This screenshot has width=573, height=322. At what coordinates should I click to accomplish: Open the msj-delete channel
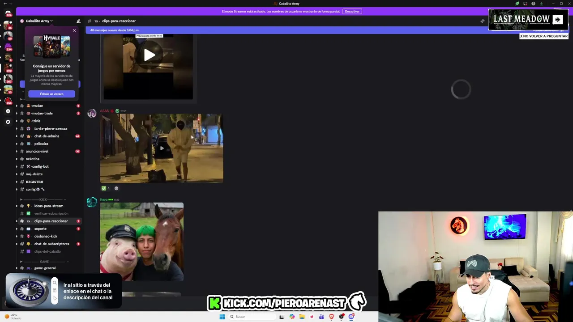coord(49,174)
